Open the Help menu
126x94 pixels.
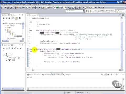tap(50, 5)
